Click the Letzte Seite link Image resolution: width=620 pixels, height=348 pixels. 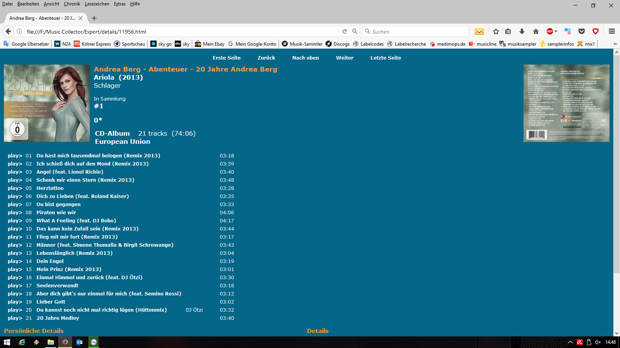pos(386,58)
